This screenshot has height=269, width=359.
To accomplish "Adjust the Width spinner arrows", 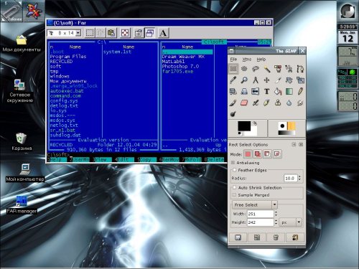I will coord(276,214).
